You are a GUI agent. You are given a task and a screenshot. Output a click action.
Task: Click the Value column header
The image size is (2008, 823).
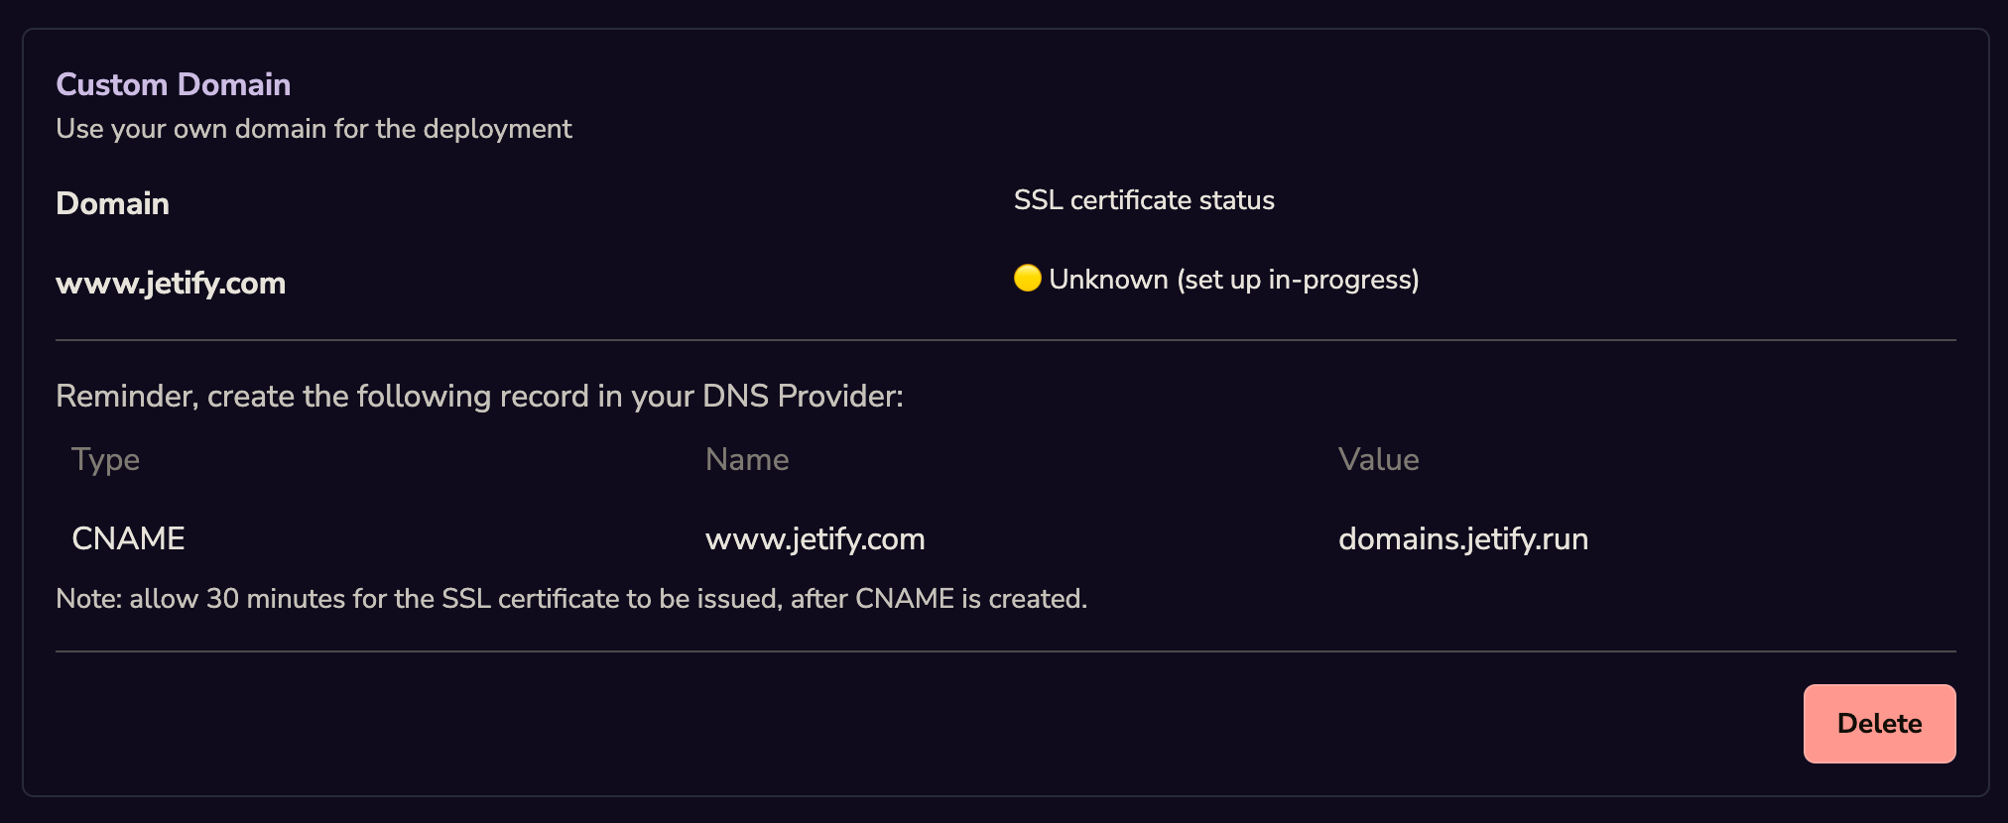tap(1378, 459)
